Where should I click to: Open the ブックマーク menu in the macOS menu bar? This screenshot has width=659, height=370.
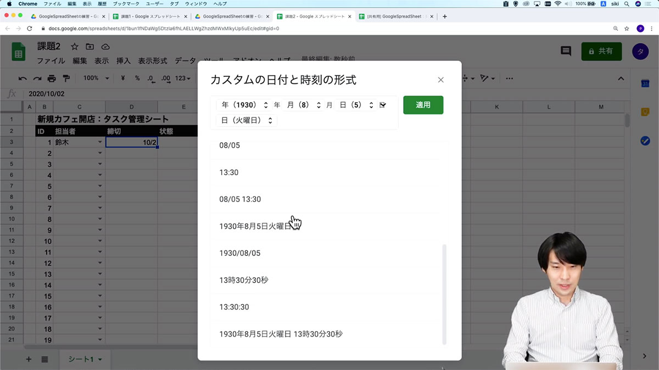pyautogui.click(x=126, y=3)
